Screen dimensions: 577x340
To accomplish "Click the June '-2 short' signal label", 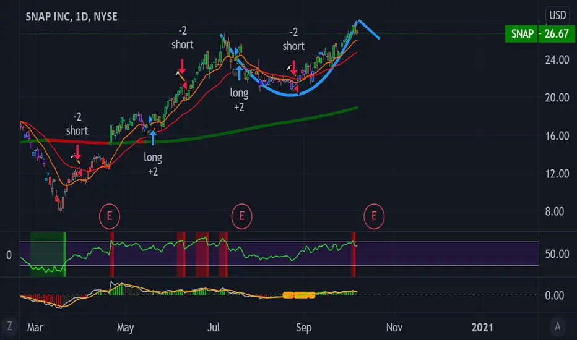I will pos(182,38).
